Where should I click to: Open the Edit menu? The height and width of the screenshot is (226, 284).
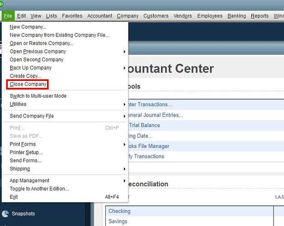click(x=21, y=16)
